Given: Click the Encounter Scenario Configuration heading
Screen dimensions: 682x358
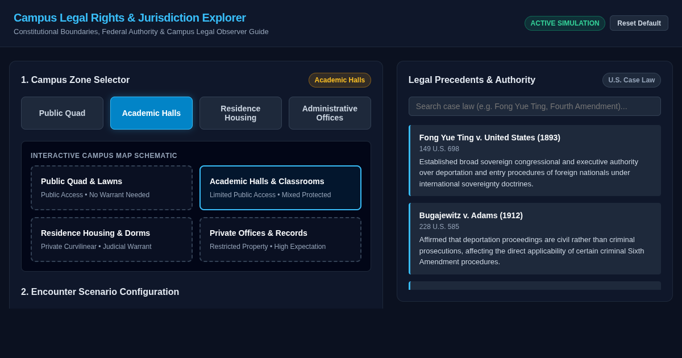Looking at the screenshot, I should click(100, 292).
